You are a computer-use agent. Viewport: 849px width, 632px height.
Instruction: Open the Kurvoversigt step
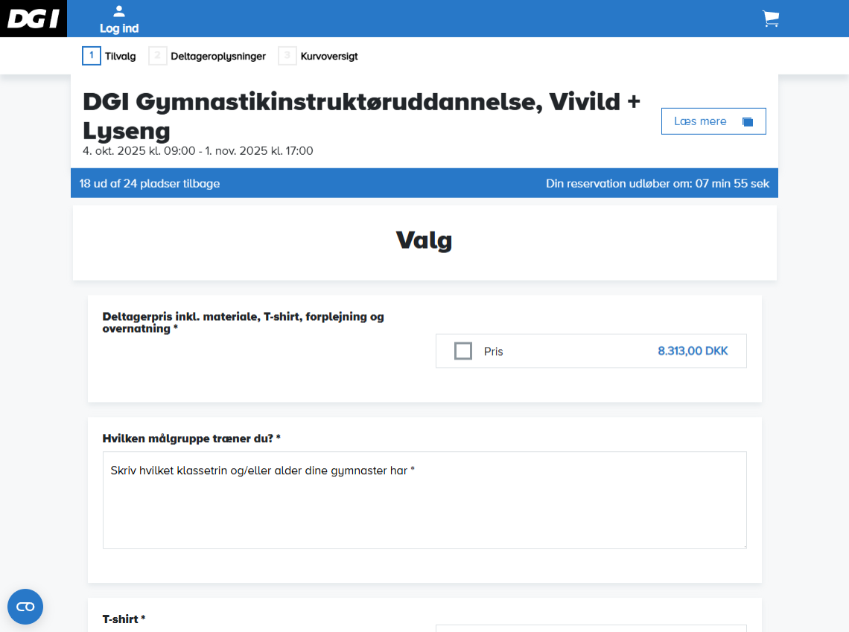[x=329, y=56]
